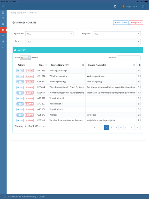Go to next page of results
Screen dimensions: 149x199
(131, 127)
